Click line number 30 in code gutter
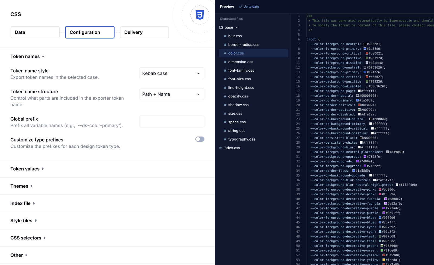 pyautogui.click(x=298, y=152)
